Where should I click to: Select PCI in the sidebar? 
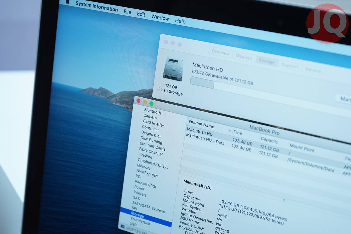click(x=138, y=177)
